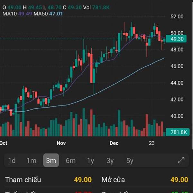Tap the Vol 781.8K reading in the header
Screen dimensions: 193x193
coord(96,7)
